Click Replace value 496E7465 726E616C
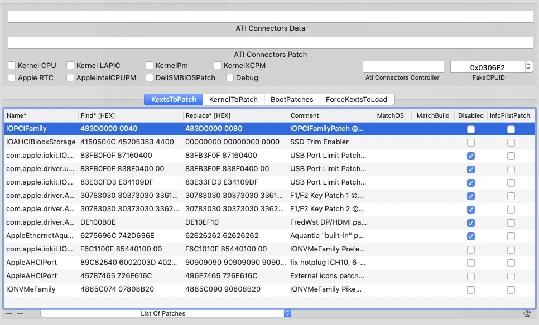 [x=221, y=276]
